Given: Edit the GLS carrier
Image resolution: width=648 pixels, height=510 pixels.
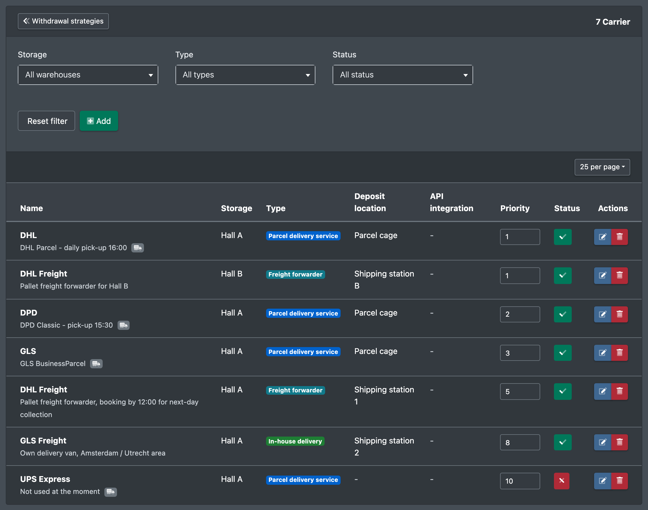Looking at the screenshot, I should pyautogui.click(x=602, y=353).
